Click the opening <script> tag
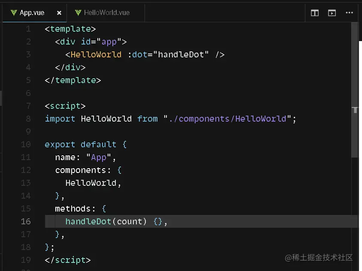Image resolution: width=362 pixels, height=271 pixels. tap(65, 106)
